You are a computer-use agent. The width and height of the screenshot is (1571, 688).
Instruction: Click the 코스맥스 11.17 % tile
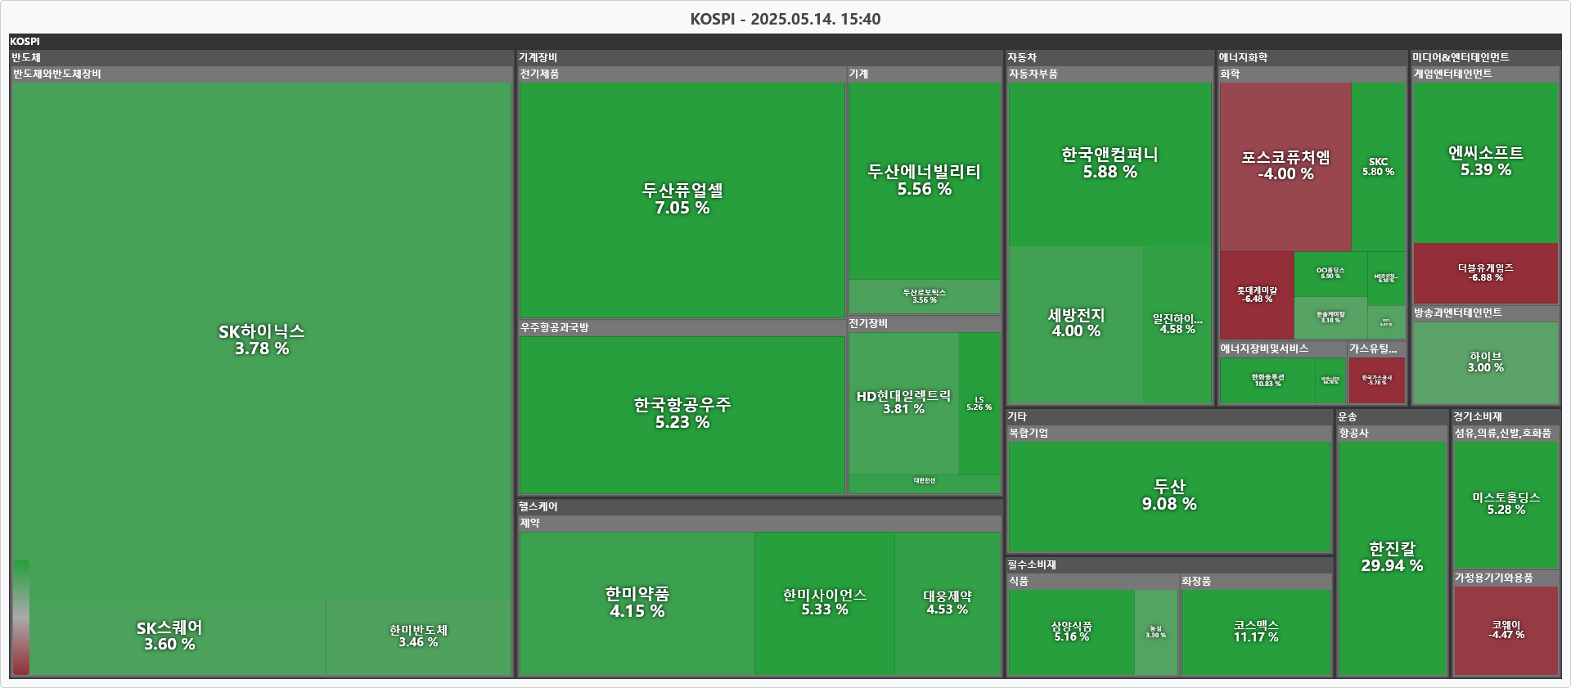pos(1256,632)
